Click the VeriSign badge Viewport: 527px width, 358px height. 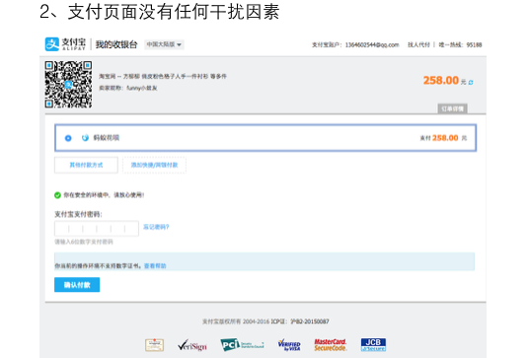[x=192, y=345]
